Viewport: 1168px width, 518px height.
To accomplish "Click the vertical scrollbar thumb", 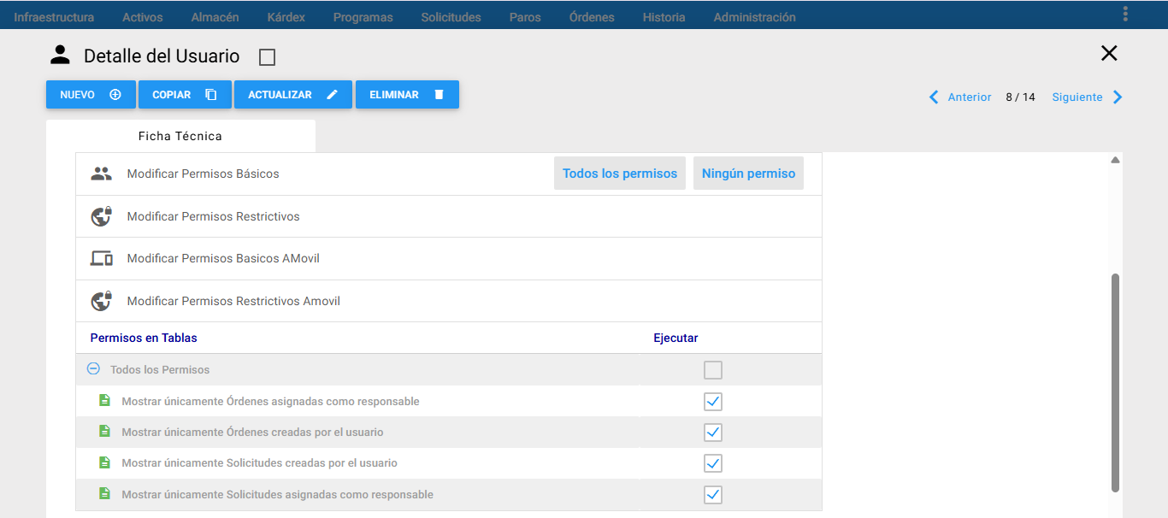I will tap(1115, 382).
